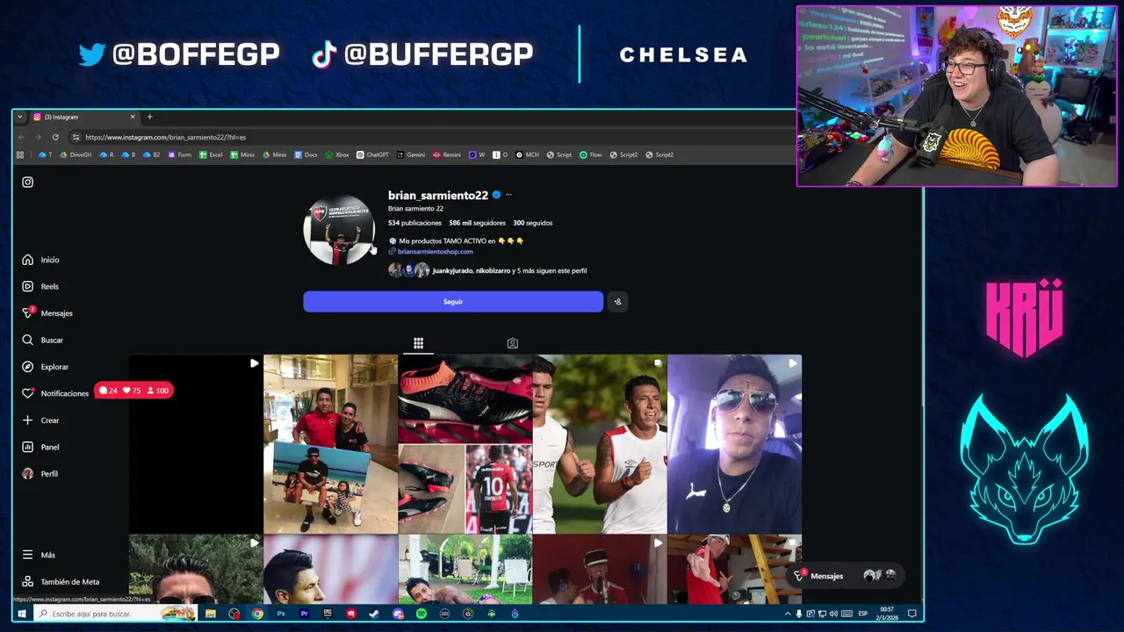The image size is (1124, 632).
Task: Click similar accounts button beside Seguir
Action: click(617, 302)
